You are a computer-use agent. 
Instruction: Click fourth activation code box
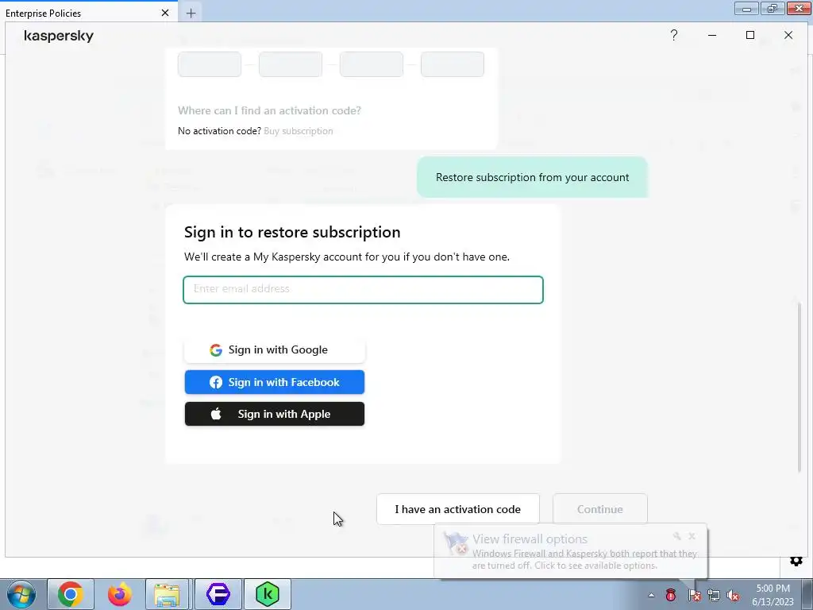[453, 64]
